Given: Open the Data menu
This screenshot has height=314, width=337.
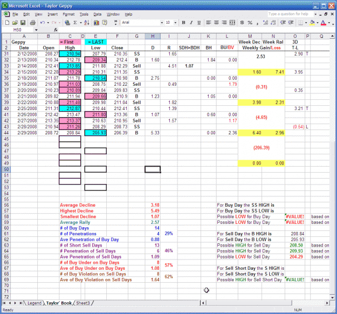Looking at the screenshot, I should (98, 15).
